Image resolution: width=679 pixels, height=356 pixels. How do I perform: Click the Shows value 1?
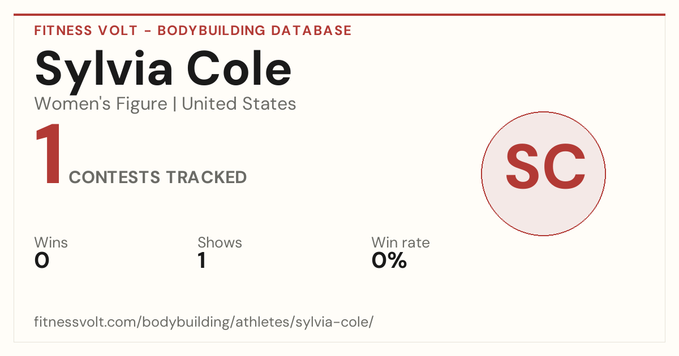201,261
